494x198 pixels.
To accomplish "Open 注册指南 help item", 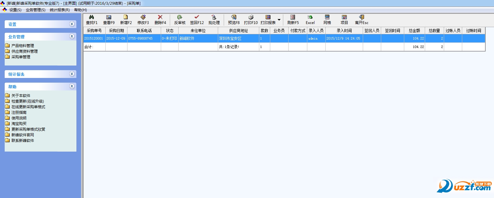I will click(19, 113).
